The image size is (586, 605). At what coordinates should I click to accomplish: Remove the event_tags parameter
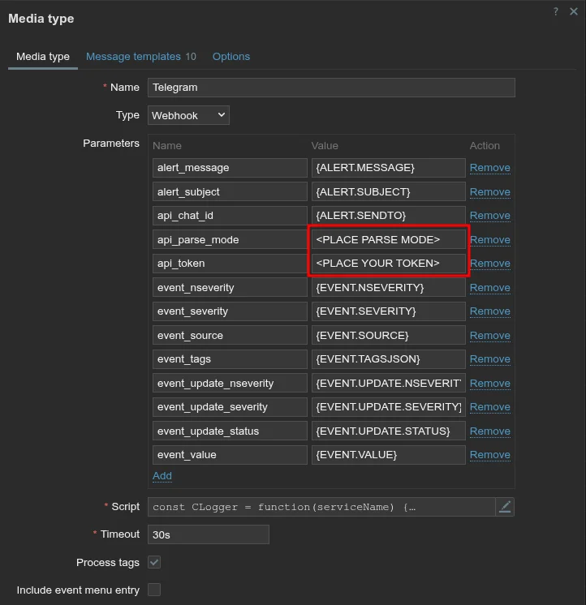(490, 358)
